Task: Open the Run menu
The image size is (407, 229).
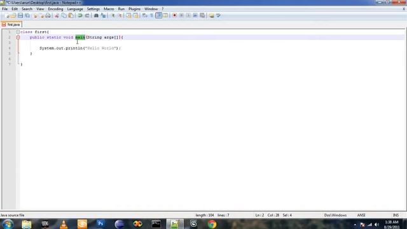Action: pos(121,9)
